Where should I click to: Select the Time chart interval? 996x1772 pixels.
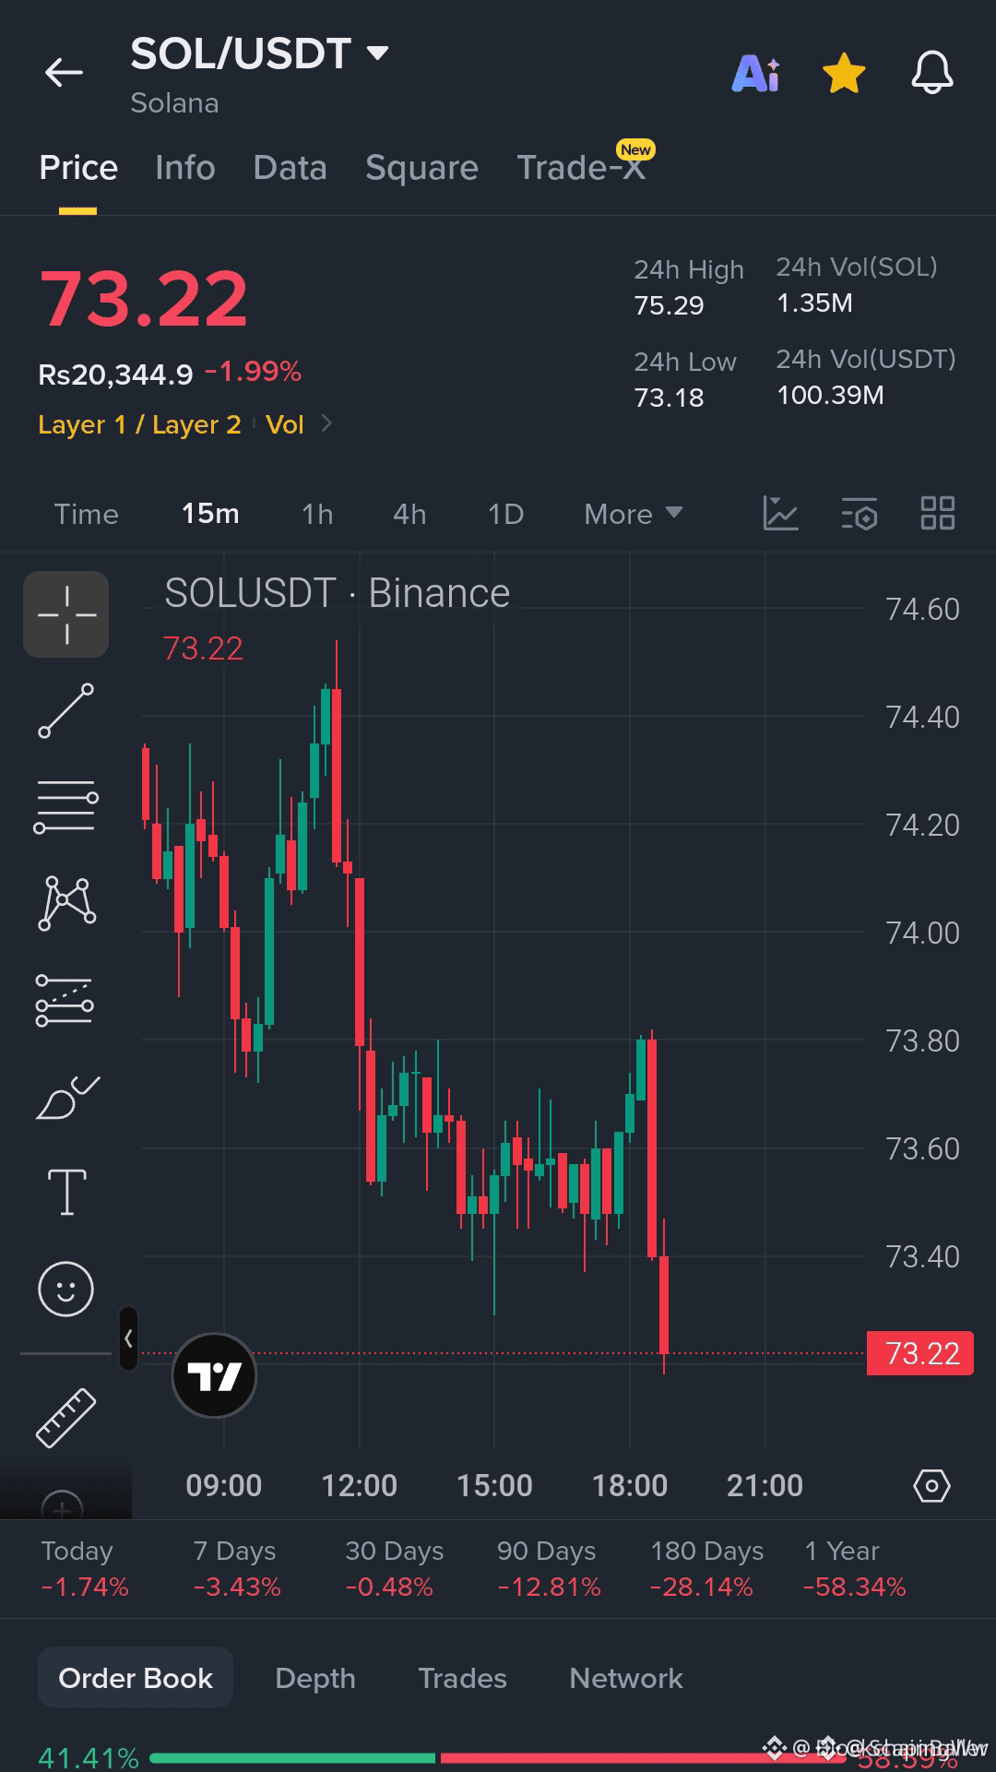point(86,514)
